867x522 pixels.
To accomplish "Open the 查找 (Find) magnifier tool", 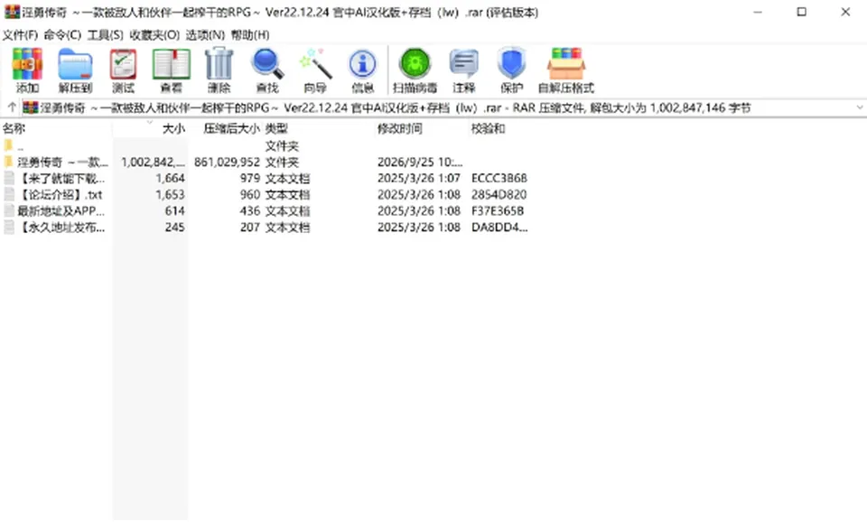I will (267, 64).
